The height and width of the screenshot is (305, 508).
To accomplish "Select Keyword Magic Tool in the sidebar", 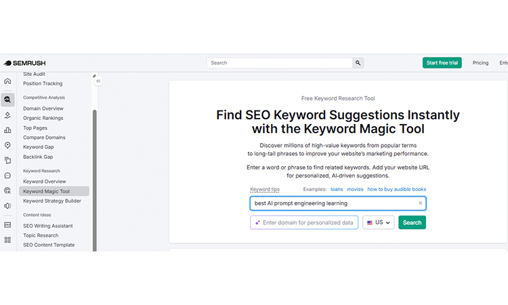I will [x=54, y=191].
